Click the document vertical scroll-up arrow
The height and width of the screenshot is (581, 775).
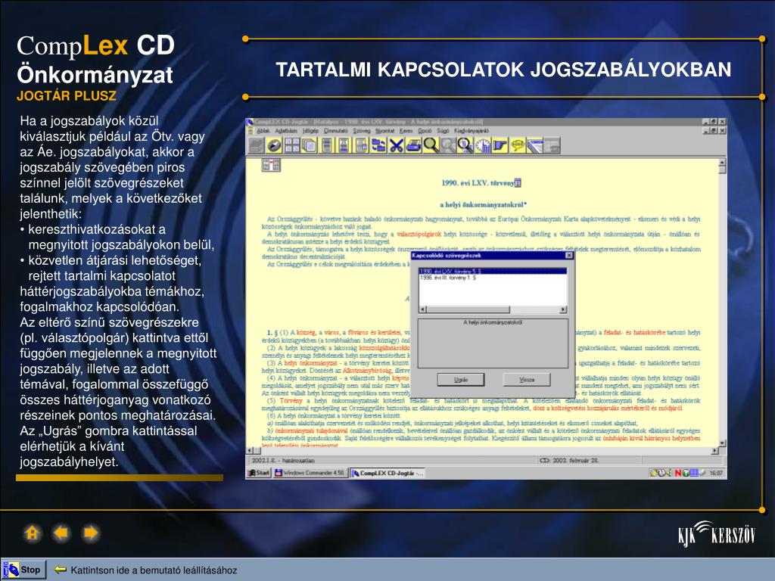coord(722,162)
